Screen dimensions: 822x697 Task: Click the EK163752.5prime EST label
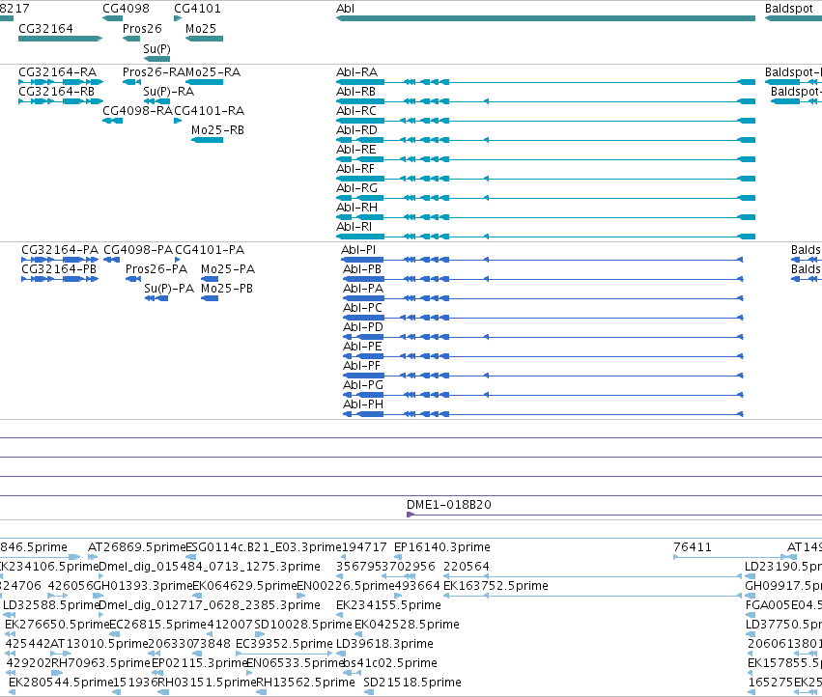click(496, 586)
